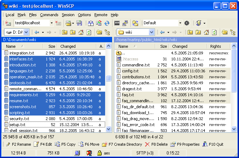This screenshot has width=239, height=158.
Task: Click F8 Delete button
Action: tap(156, 144)
